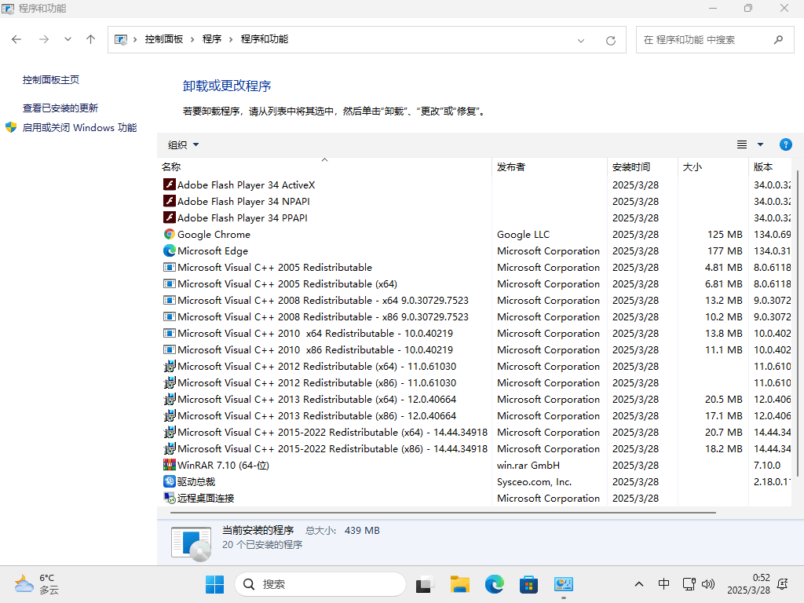This screenshot has height=603, width=804.
Task: Open the volume speaker tray icon
Action: [x=708, y=584]
